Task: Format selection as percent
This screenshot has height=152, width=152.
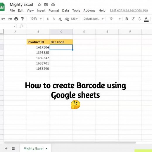Action: click(54, 19)
